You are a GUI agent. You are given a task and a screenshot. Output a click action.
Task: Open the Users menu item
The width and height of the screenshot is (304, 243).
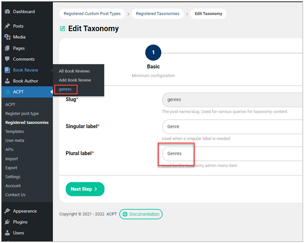click(18, 233)
